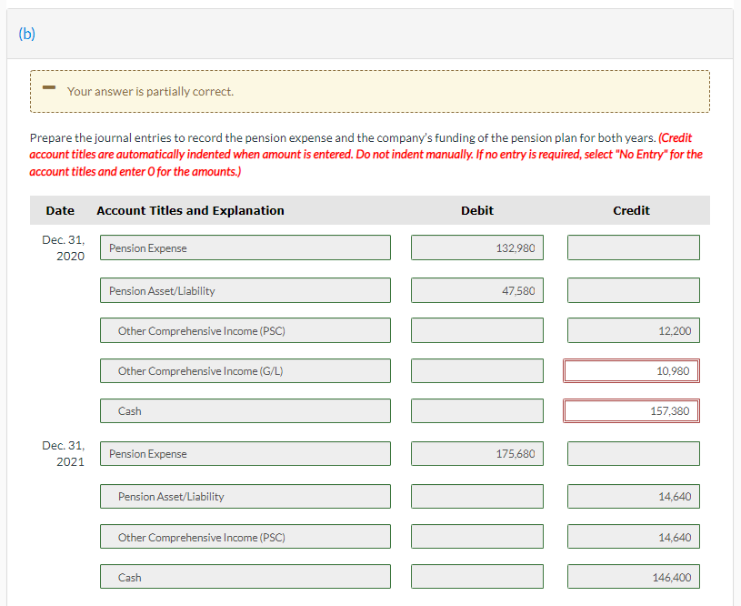Open the 2020 Other Comprehensive Income (PSC) field
This screenshot has height=606, width=741.
245,330
